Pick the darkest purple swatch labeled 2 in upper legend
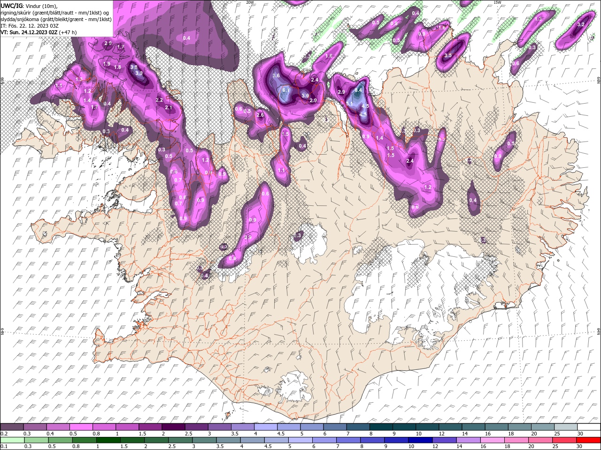 (173, 427)
